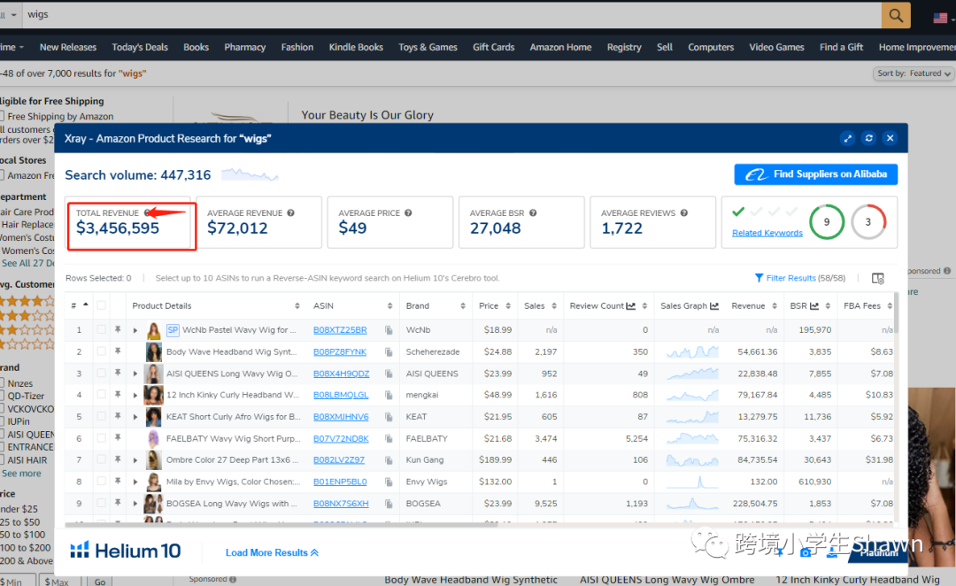Viewport: 956px width, 586px height.
Task: Pin the AISI QUEENS product row
Action: tap(117, 374)
